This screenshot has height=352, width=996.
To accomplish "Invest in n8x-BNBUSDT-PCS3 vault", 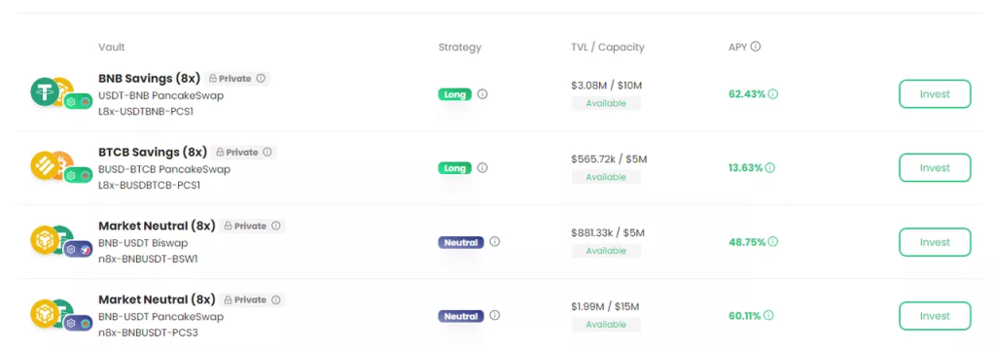I will pos(935,316).
